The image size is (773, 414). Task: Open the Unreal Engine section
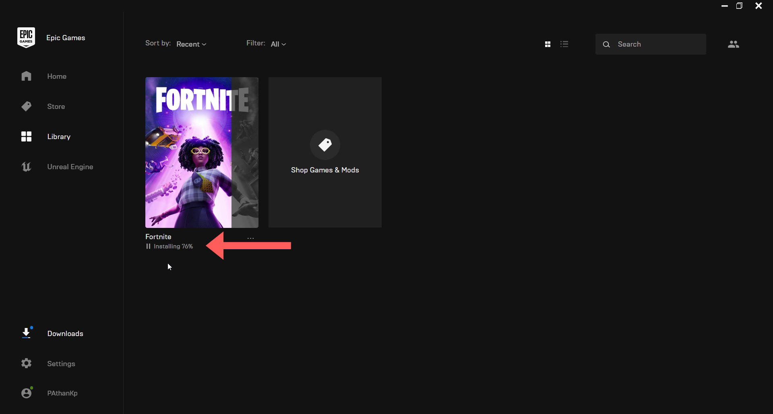[x=26, y=166]
